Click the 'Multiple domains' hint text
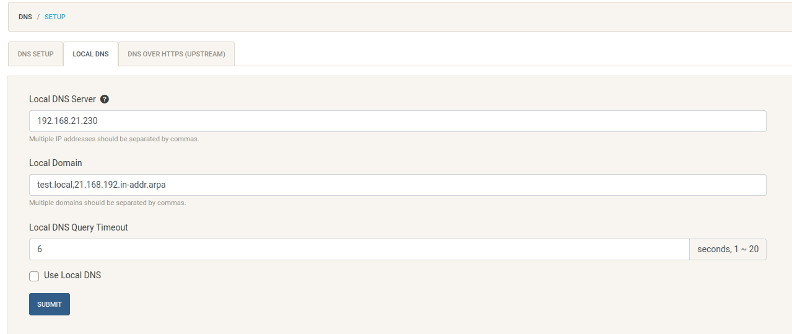This screenshot has width=792, height=334. pyautogui.click(x=108, y=203)
